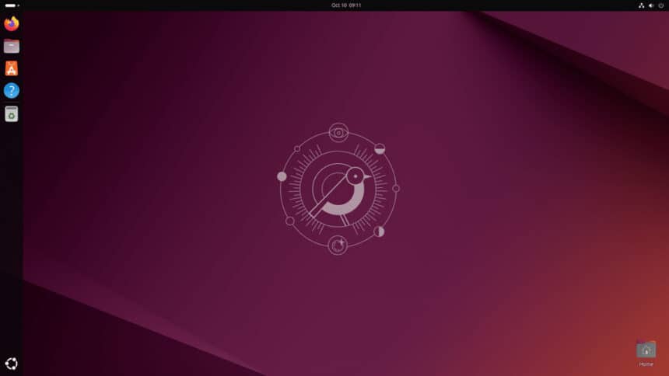Click the network status icon
This screenshot has height=376, width=669.
click(x=641, y=5)
